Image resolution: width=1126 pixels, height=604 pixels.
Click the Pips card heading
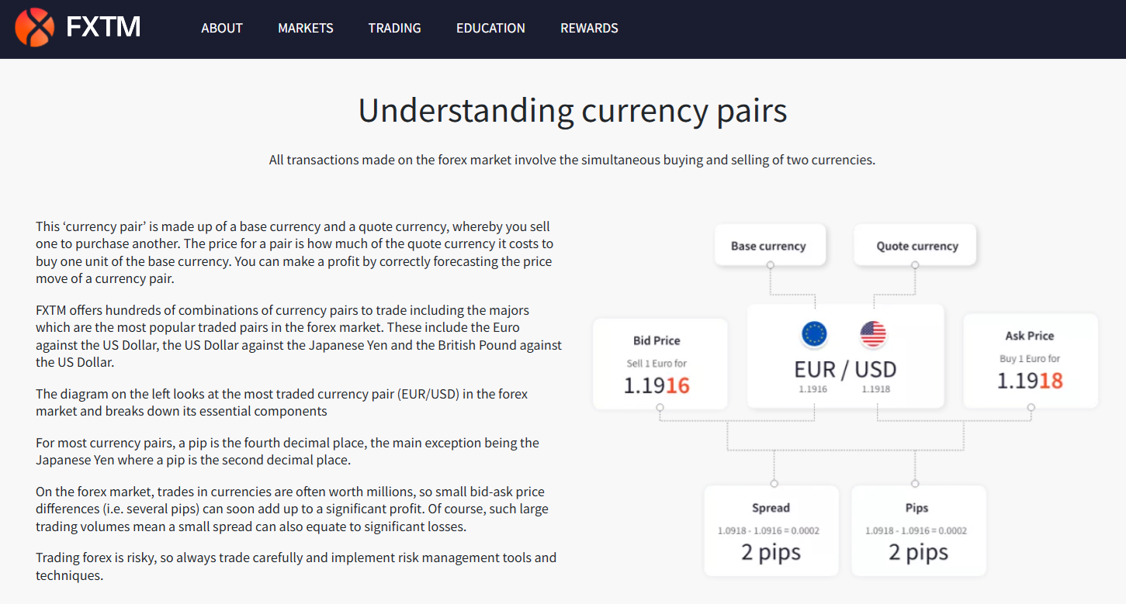[x=916, y=508]
